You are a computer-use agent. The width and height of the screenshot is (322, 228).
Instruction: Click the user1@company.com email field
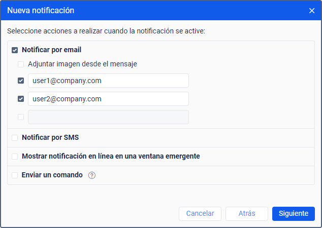click(108, 81)
